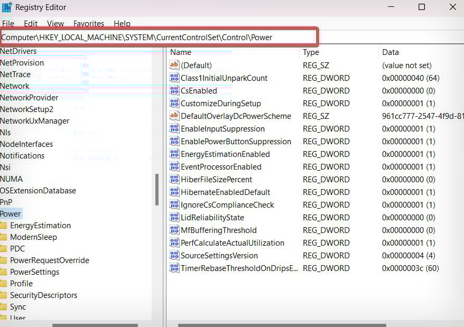Select the Nsi key in the tree
Screen dimensions: 464x327
(x=5, y=167)
